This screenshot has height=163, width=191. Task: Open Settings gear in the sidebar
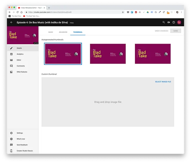[x=19, y=133]
